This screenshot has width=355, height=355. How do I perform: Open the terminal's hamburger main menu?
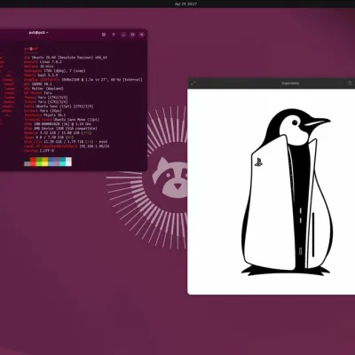[114, 35]
